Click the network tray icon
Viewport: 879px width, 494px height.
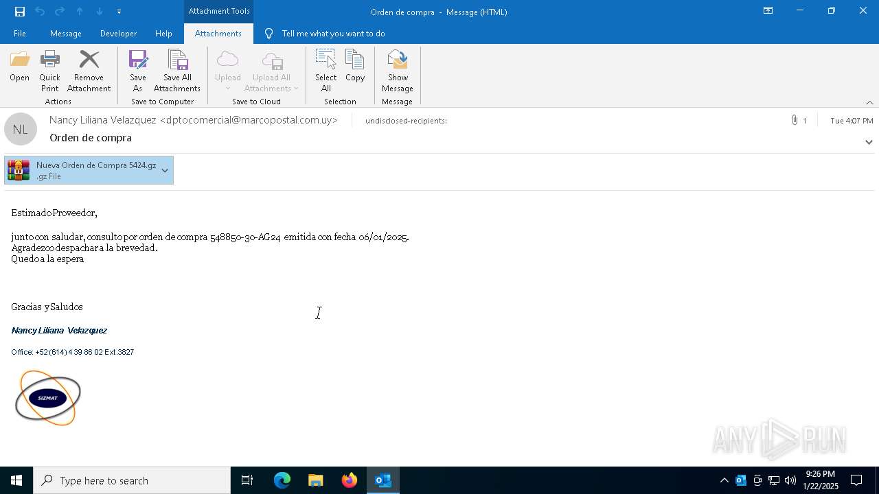(x=774, y=480)
